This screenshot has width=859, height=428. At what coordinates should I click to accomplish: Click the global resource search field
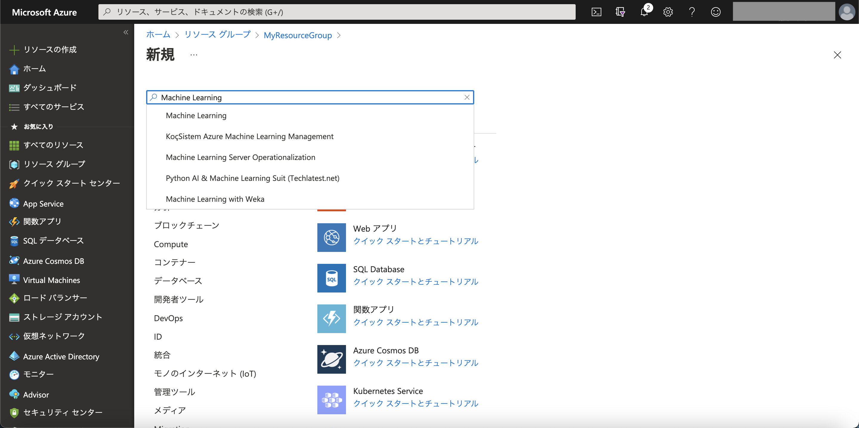pos(337,12)
